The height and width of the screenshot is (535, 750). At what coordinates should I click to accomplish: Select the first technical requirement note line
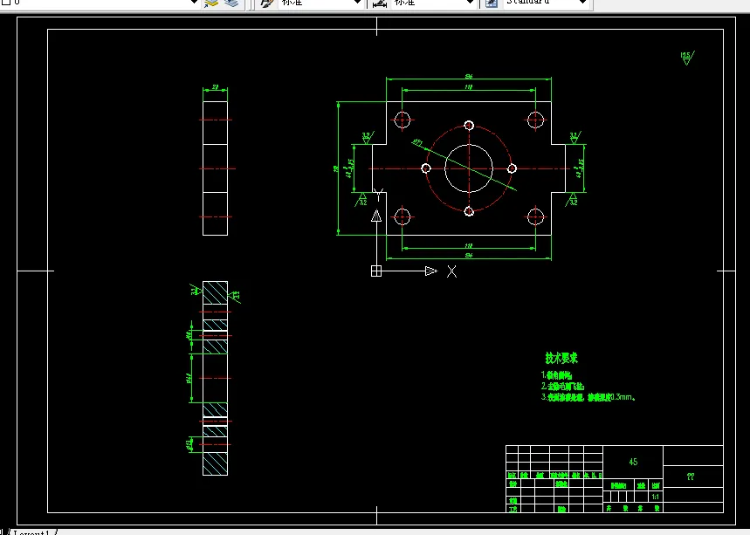[x=556, y=374]
